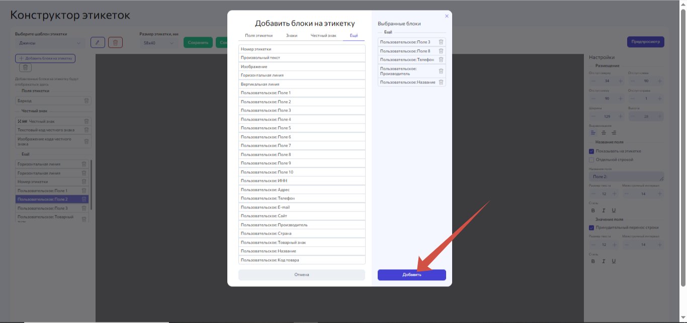Delete 'Пользовательское: Производитель' selected block

click(x=441, y=71)
